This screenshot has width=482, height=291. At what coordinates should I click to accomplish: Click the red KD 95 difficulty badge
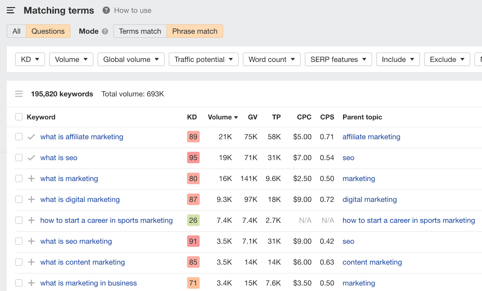193,158
